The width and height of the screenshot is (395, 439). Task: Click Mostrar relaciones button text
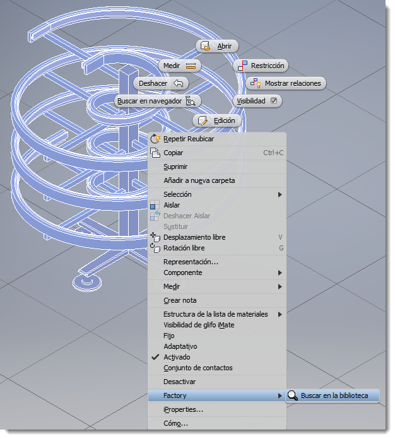[x=293, y=83]
